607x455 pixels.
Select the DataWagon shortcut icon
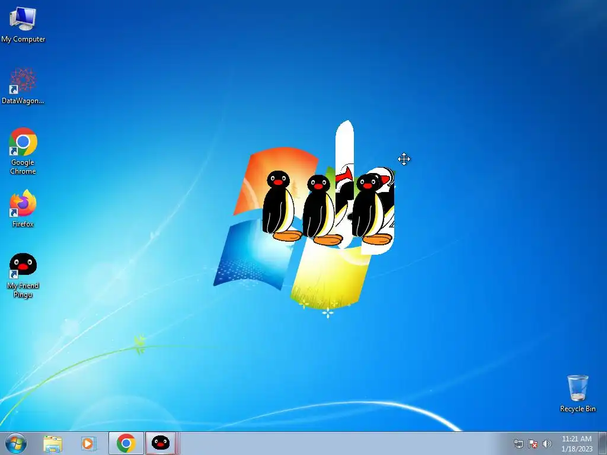(23, 86)
